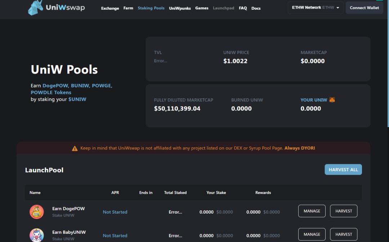
Task: Open the Exchange menu item
Action: coord(110,8)
